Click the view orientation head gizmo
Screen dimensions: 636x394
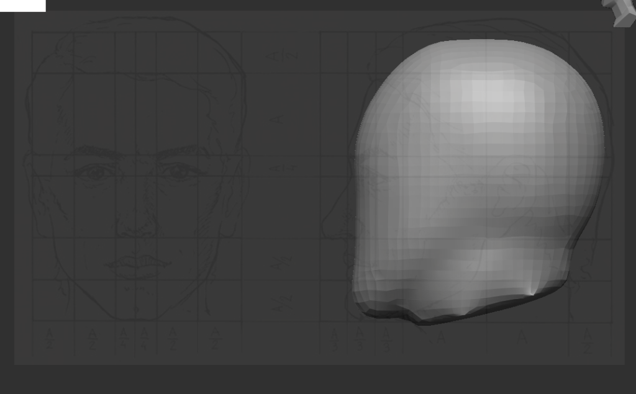click(622, 11)
